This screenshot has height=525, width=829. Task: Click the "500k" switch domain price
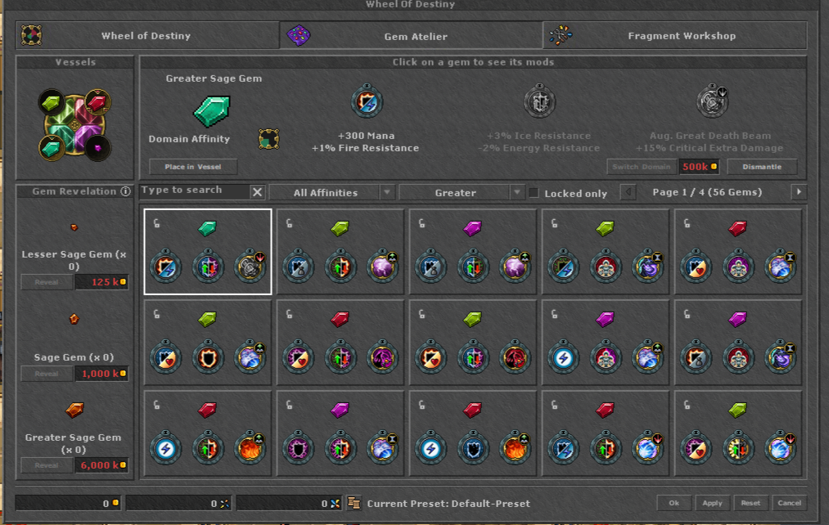(x=700, y=166)
